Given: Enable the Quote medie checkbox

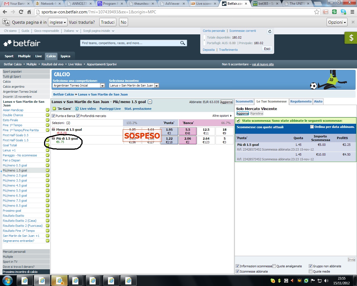Looking at the screenshot, I should point(310,271).
